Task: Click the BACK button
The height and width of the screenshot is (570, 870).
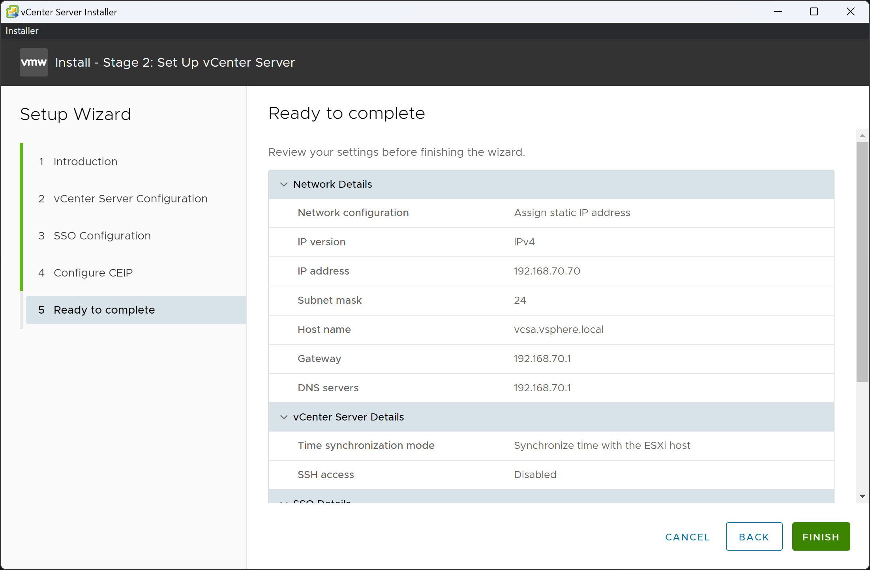Action: pyautogui.click(x=754, y=536)
